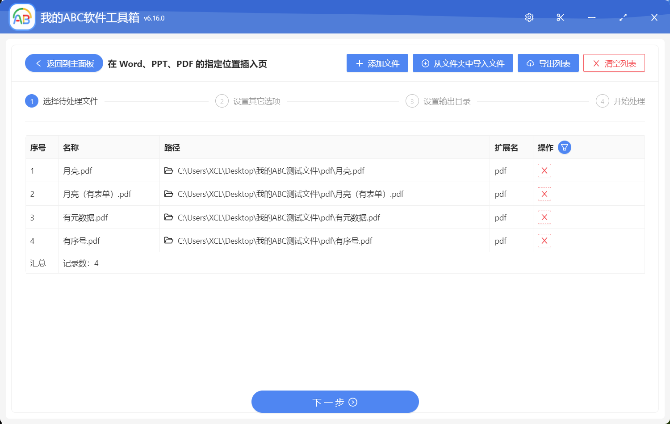Click the ABC toolbox app logo
The image size is (670, 424).
22,17
